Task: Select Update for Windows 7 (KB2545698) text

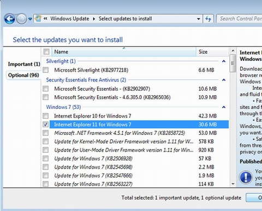Action: (93, 167)
